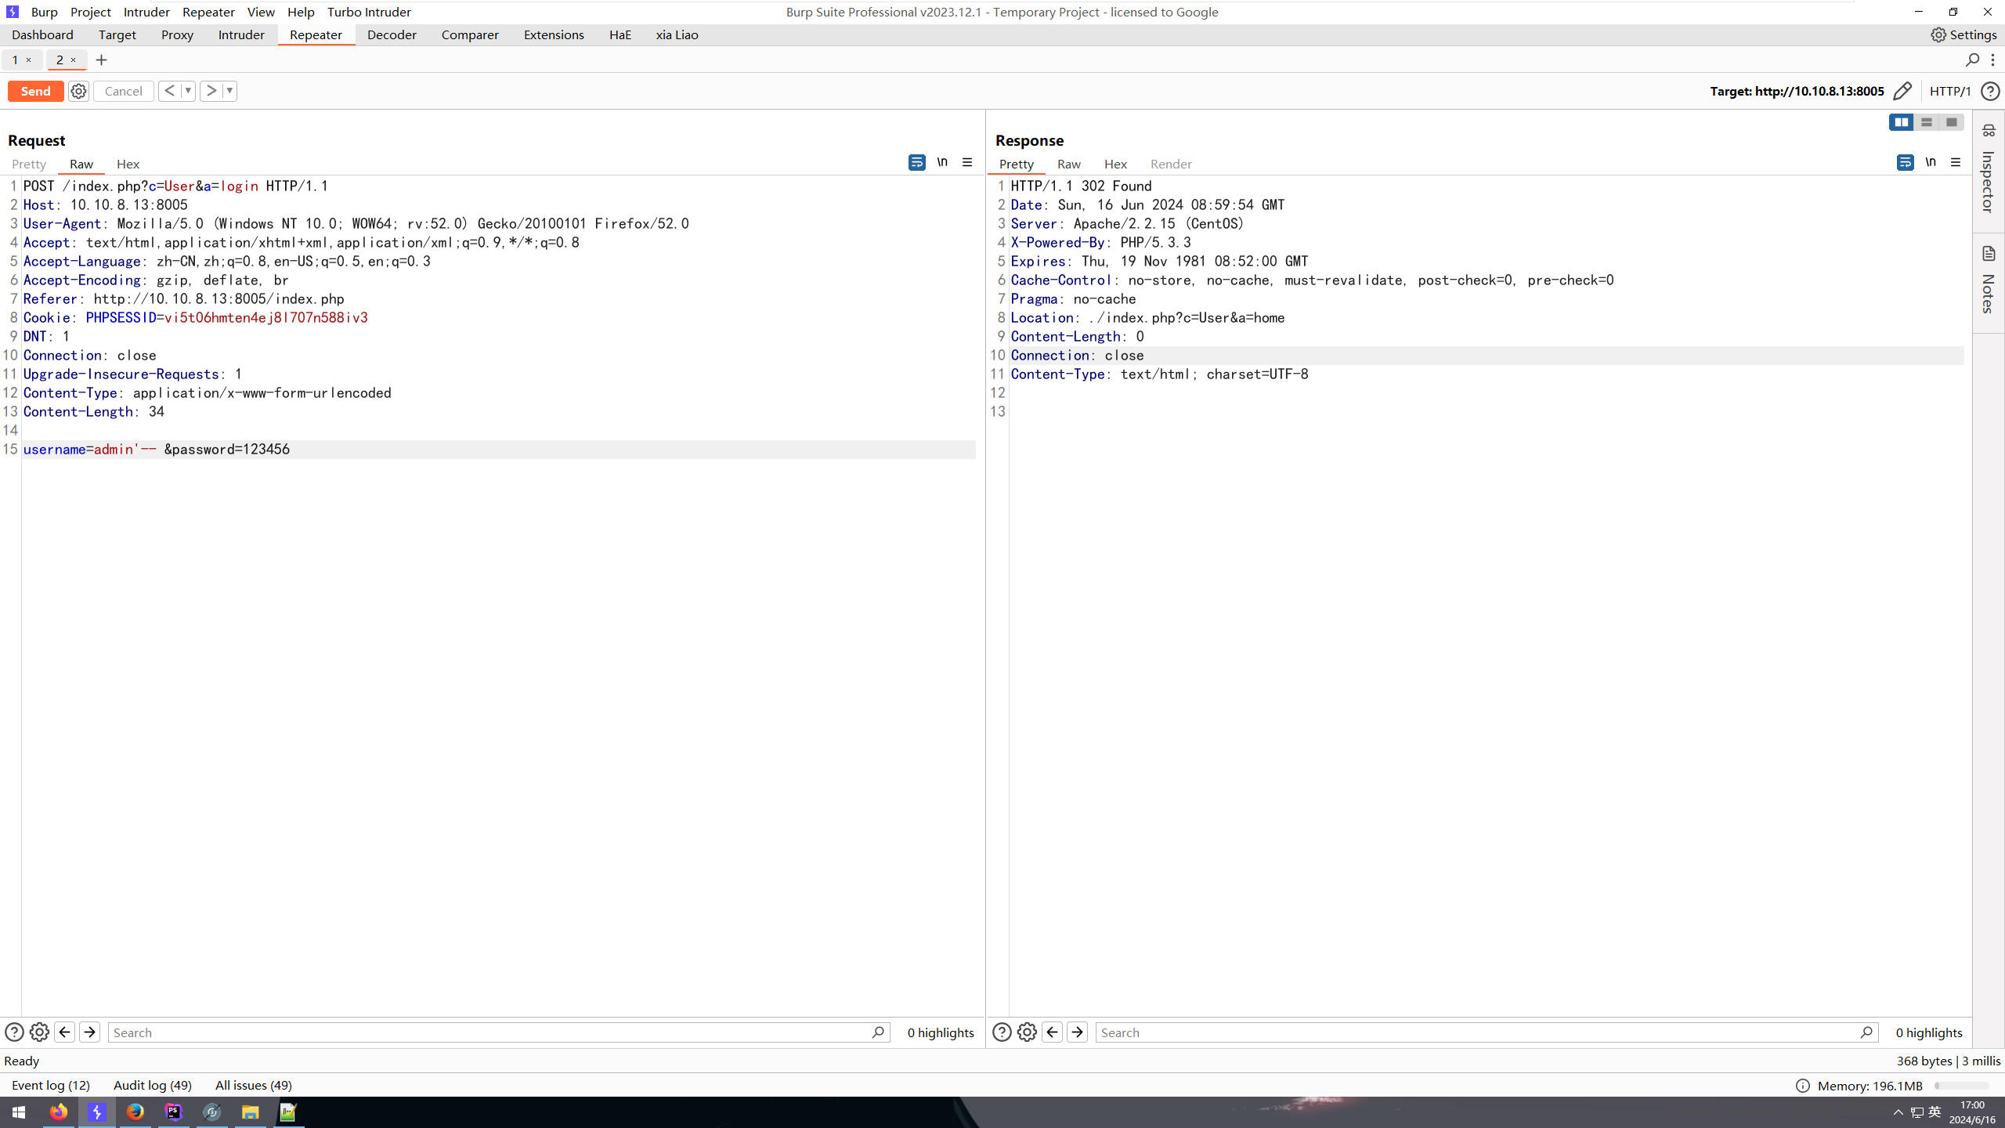Toggle HTTP/1 protocol selector

1950,91
